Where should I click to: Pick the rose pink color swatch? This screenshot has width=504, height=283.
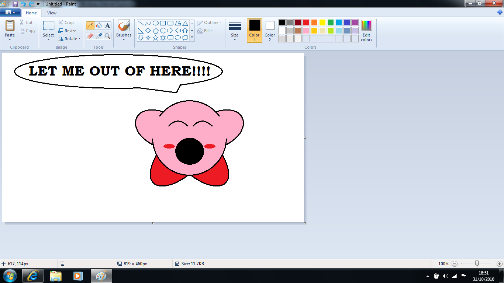click(x=306, y=31)
